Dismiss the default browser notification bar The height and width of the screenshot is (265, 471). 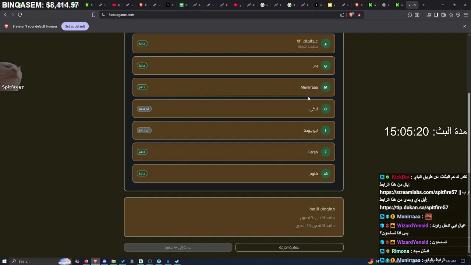click(x=464, y=26)
